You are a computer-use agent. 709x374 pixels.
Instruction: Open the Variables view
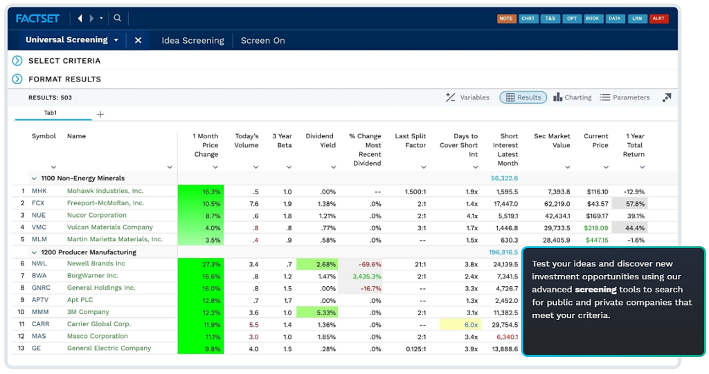click(x=467, y=97)
